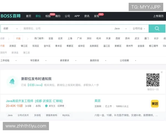Filter by district 都江堰市
Viewport: 166px width, 133px height.
click(x=154, y=46)
